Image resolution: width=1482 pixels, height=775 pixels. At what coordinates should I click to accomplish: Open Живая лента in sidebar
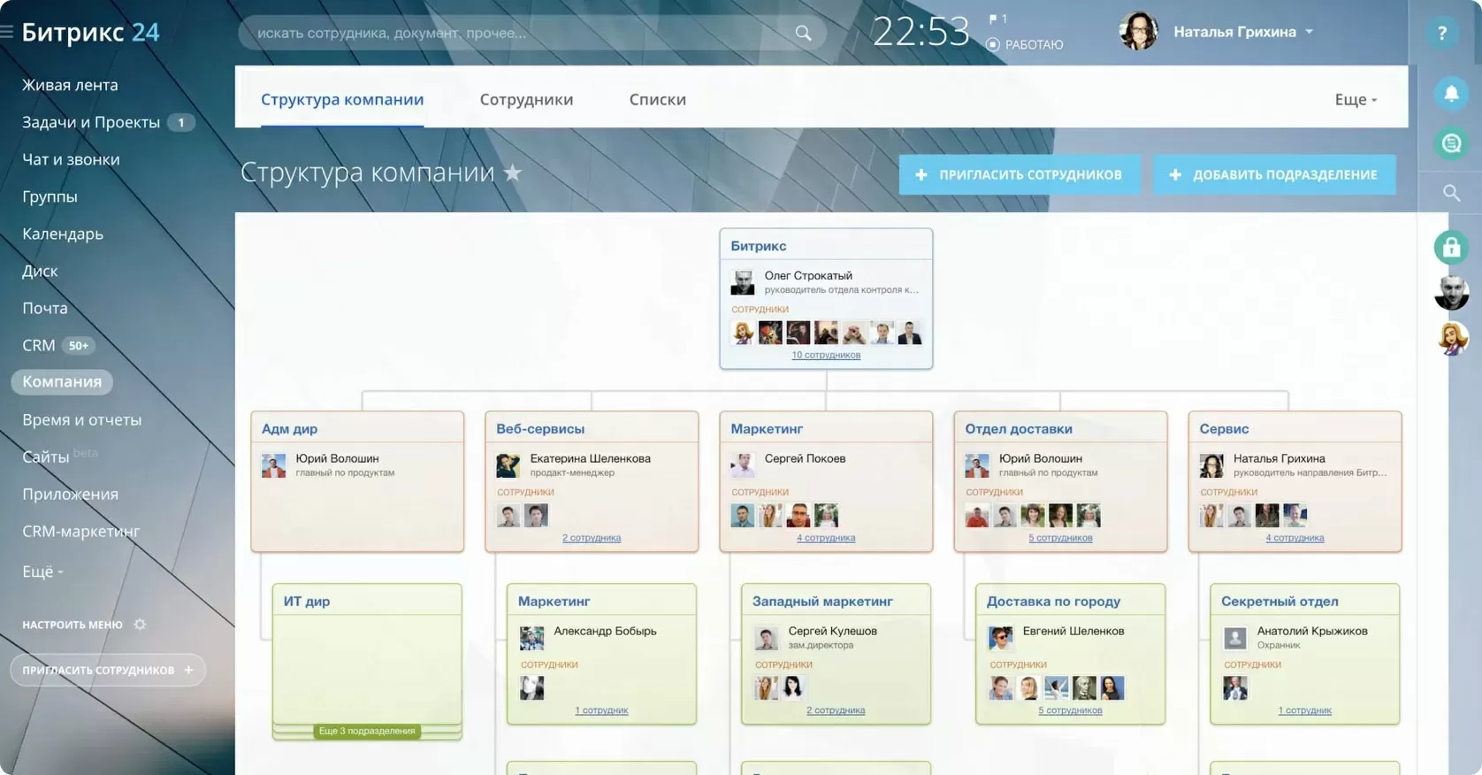click(x=70, y=85)
